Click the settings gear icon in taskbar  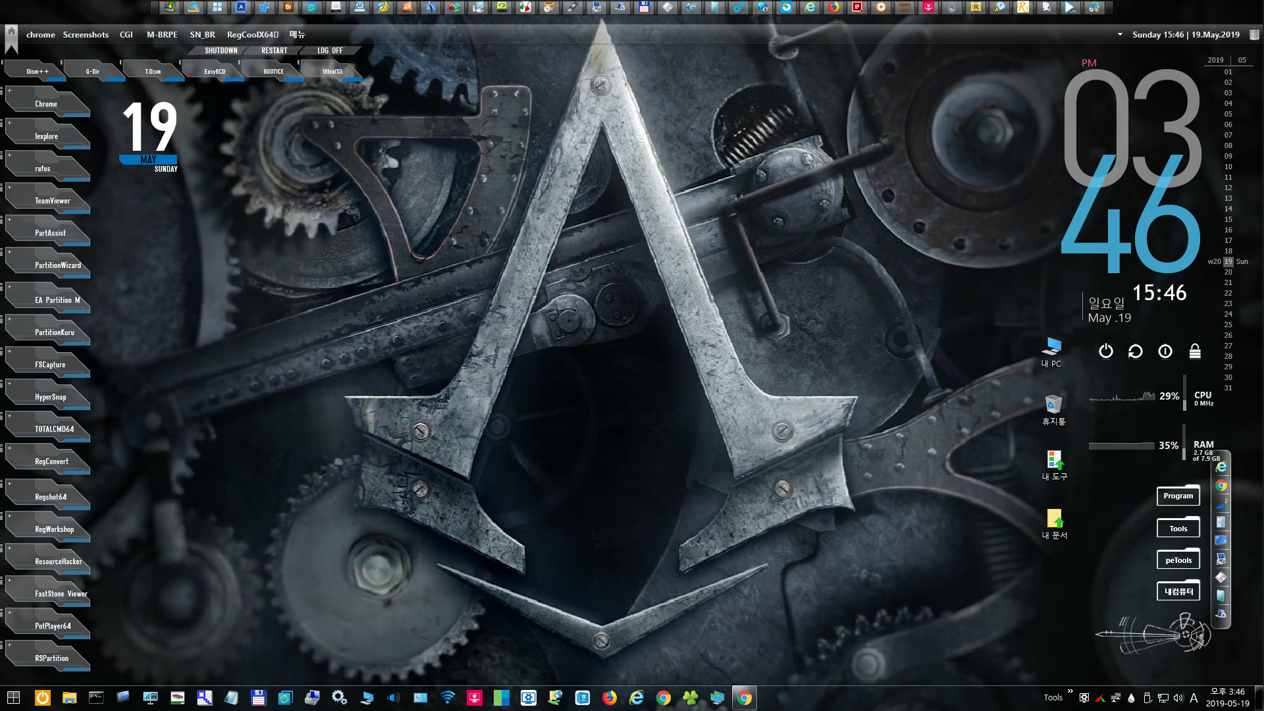point(340,698)
